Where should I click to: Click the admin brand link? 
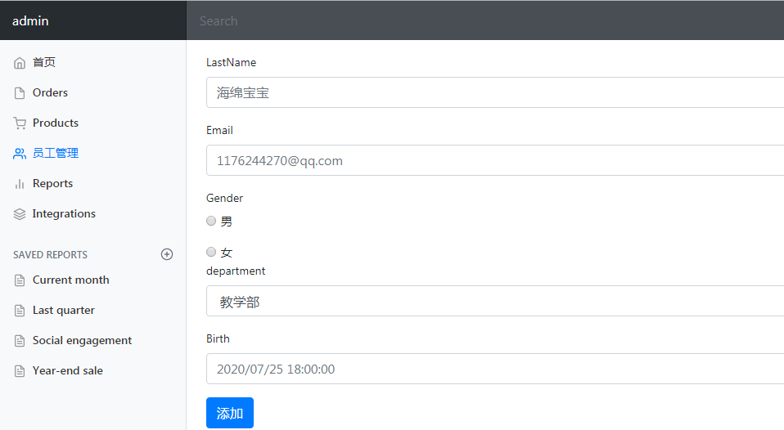30,21
